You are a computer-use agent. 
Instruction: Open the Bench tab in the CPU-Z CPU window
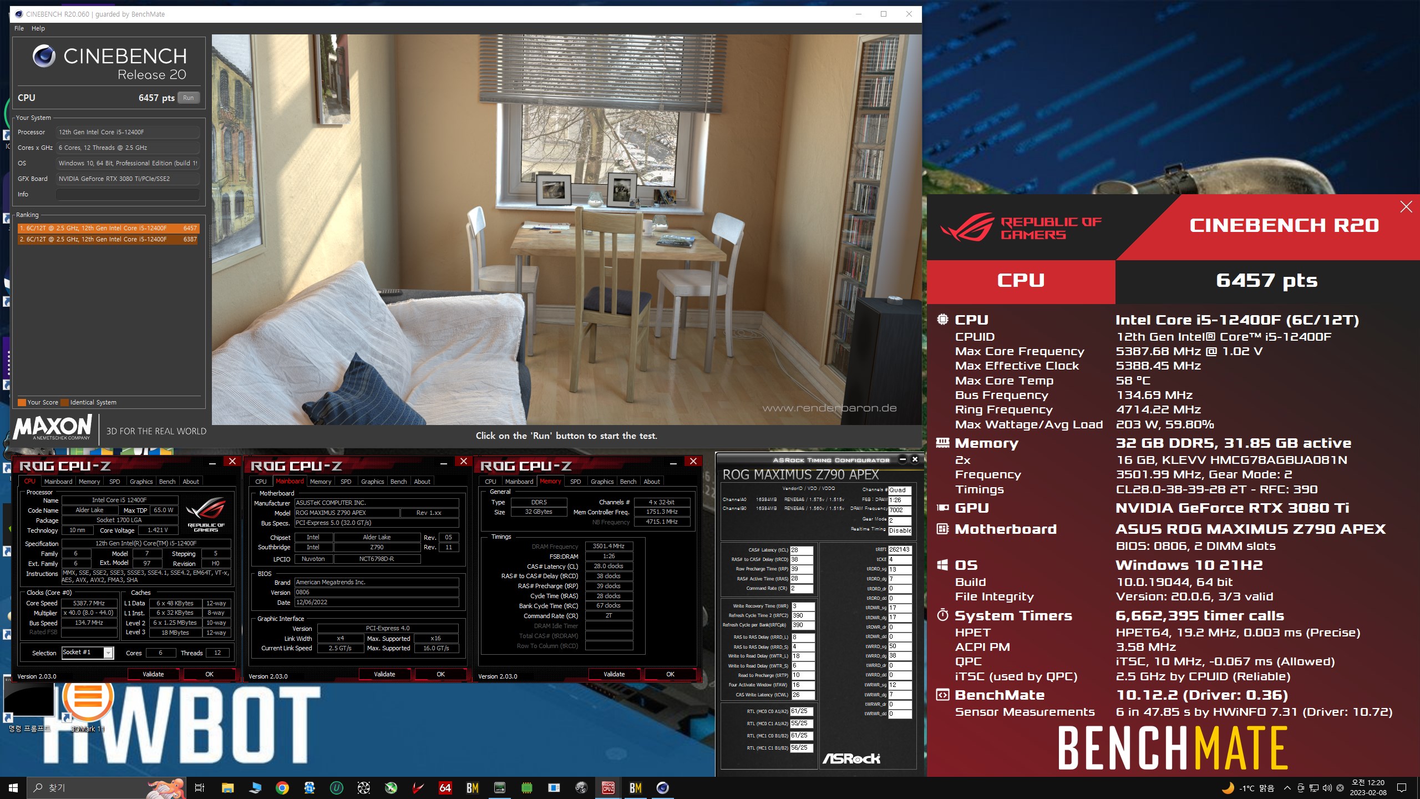point(167,482)
